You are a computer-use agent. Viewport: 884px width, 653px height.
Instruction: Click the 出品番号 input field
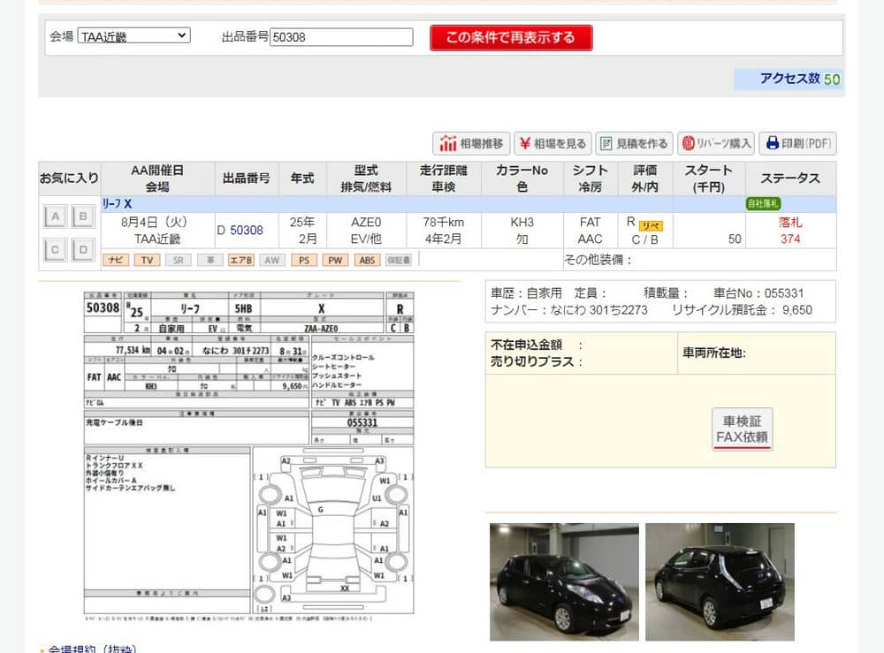341,37
